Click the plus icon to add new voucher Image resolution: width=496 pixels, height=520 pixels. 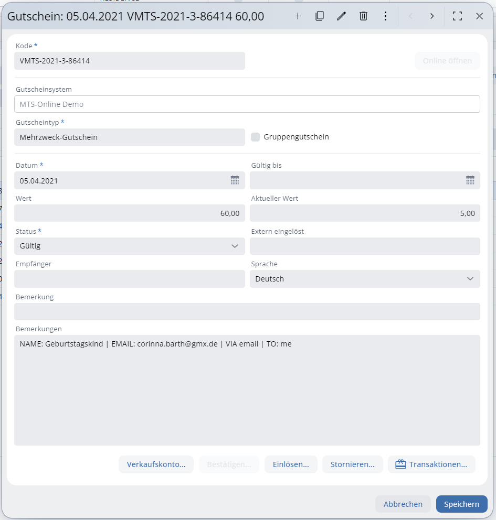click(298, 16)
